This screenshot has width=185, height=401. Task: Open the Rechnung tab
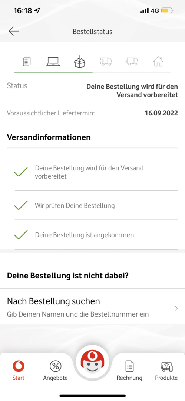(x=129, y=370)
